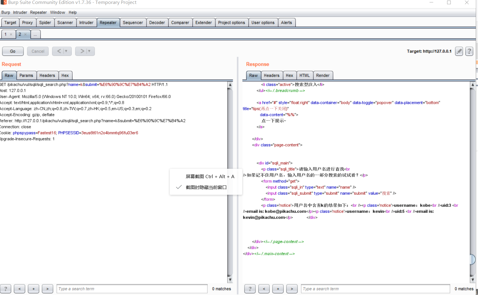Close Repeater tab 2 with its x icon

[25, 34]
